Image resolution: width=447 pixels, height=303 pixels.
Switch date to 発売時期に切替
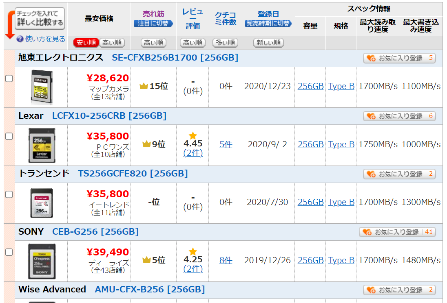[268, 24]
